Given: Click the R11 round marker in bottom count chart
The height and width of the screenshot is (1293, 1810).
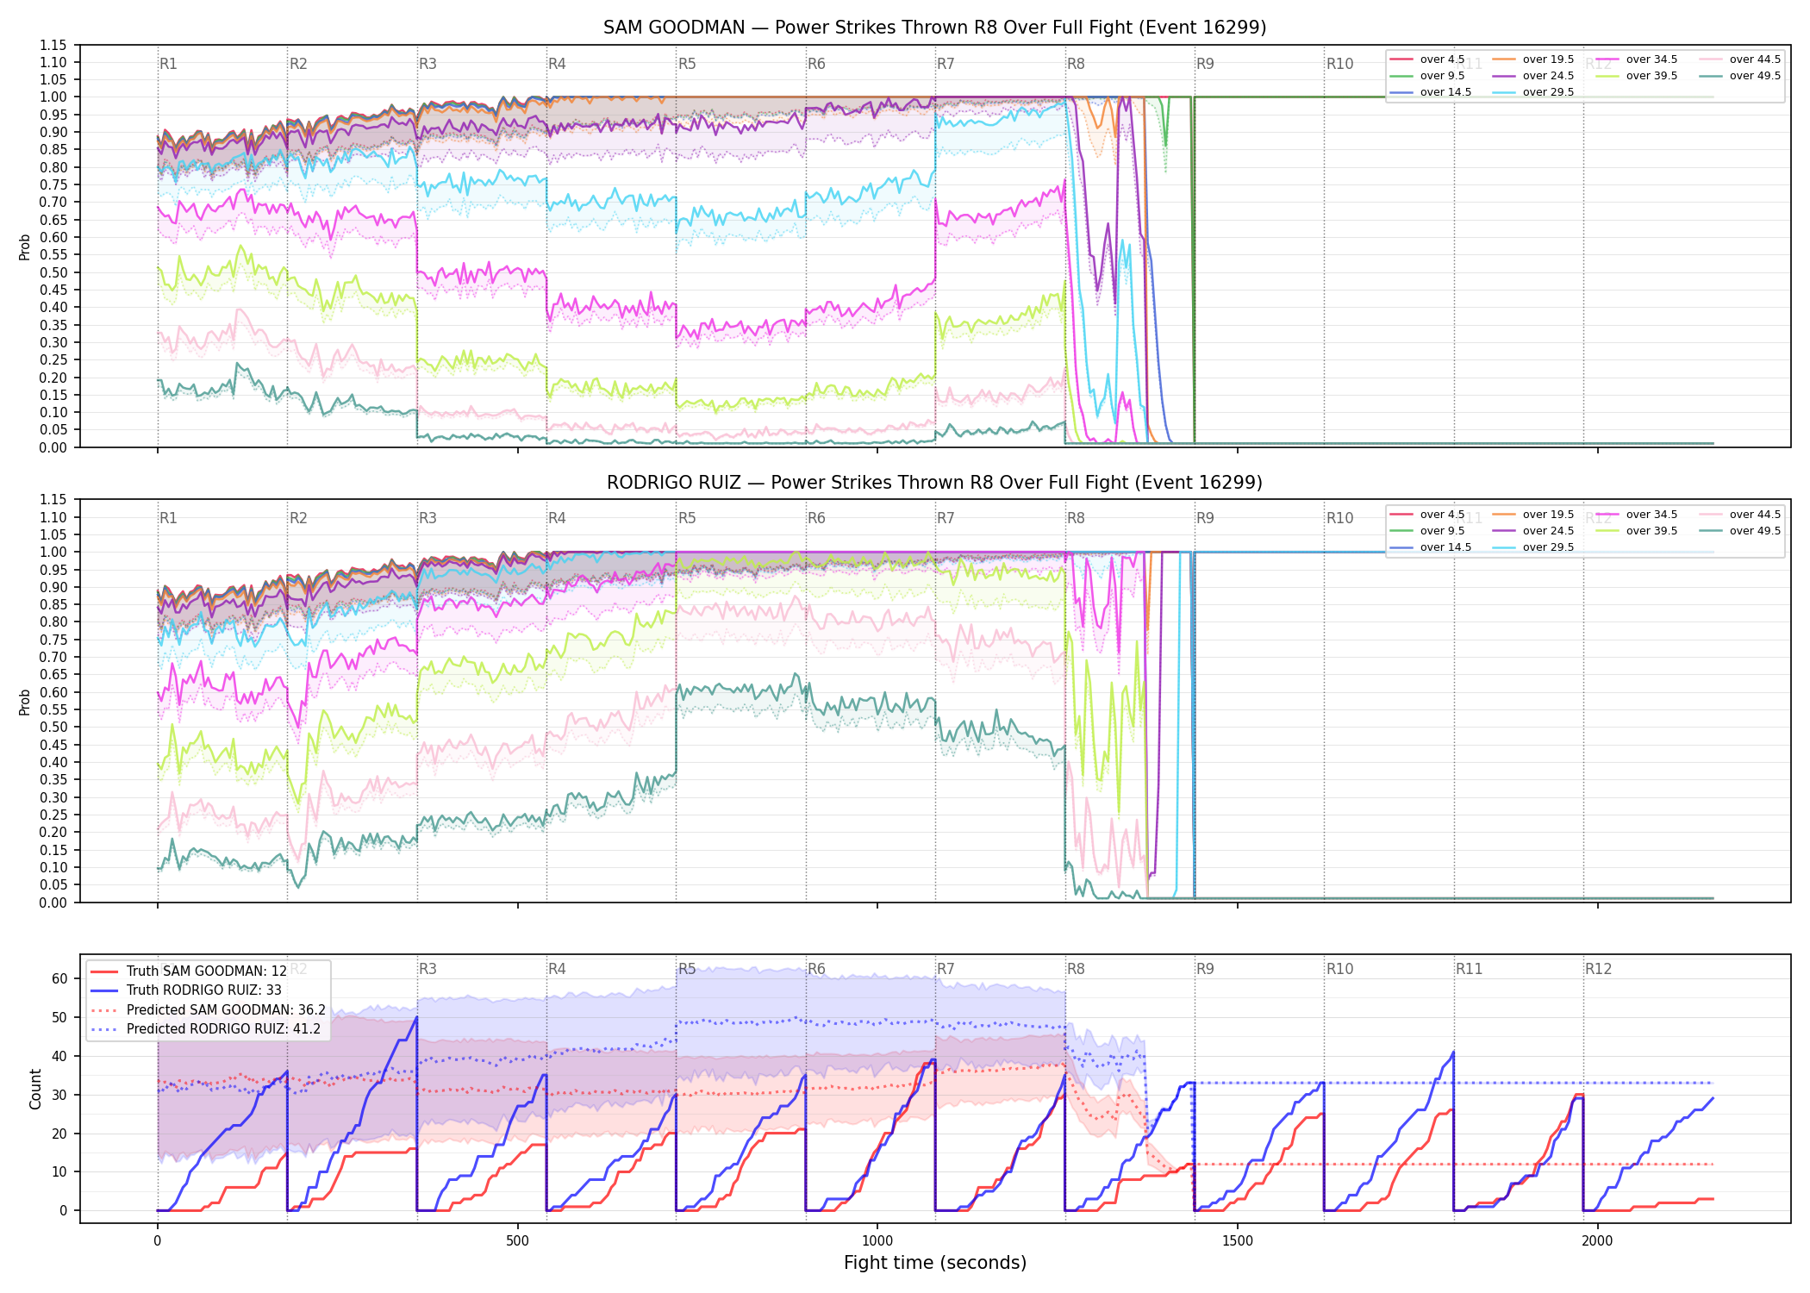Looking at the screenshot, I should 1470,969.
